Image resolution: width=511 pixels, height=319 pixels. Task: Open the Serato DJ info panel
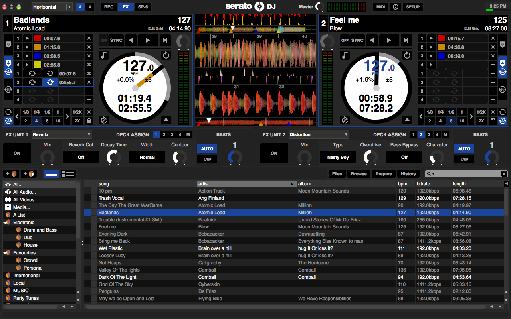coord(395,7)
